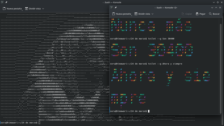Click the prompt line at the bottom of Konsole <2>
This screenshot has height=126, width=224.
(130, 111)
